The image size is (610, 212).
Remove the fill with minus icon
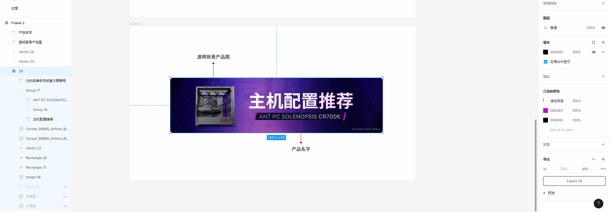(603, 52)
